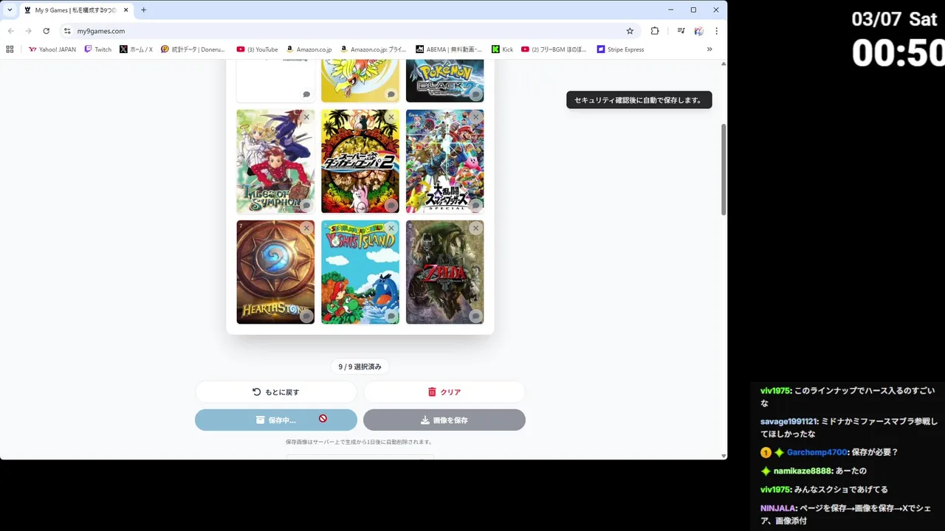Click the 画像を保存 download image button
This screenshot has height=531, width=945.
[444, 420]
